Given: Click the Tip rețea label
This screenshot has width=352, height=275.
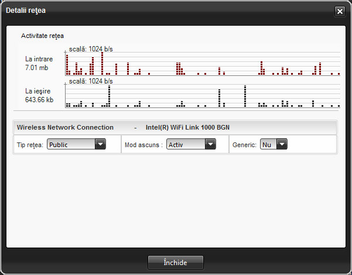Looking at the screenshot, I should pyautogui.click(x=30, y=144).
